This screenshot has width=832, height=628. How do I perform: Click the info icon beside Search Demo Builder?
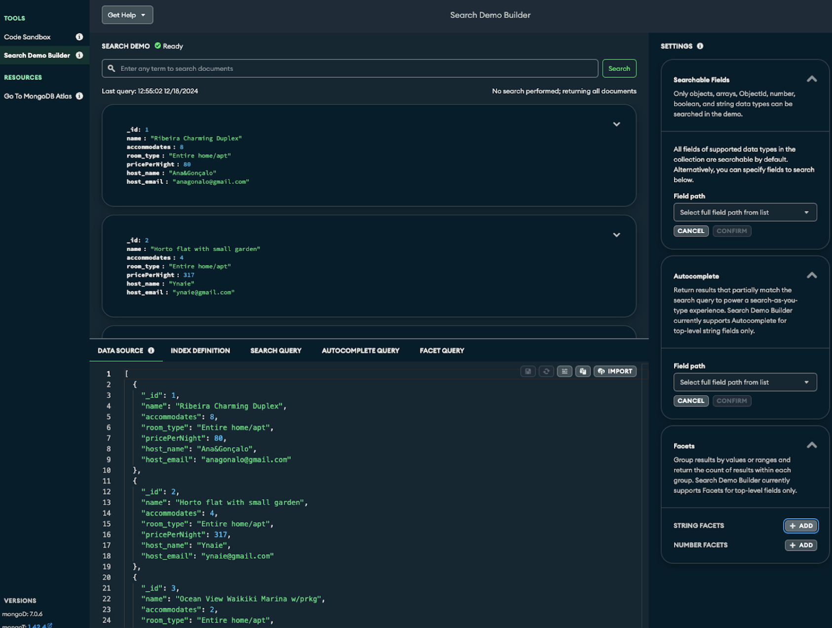coord(79,55)
